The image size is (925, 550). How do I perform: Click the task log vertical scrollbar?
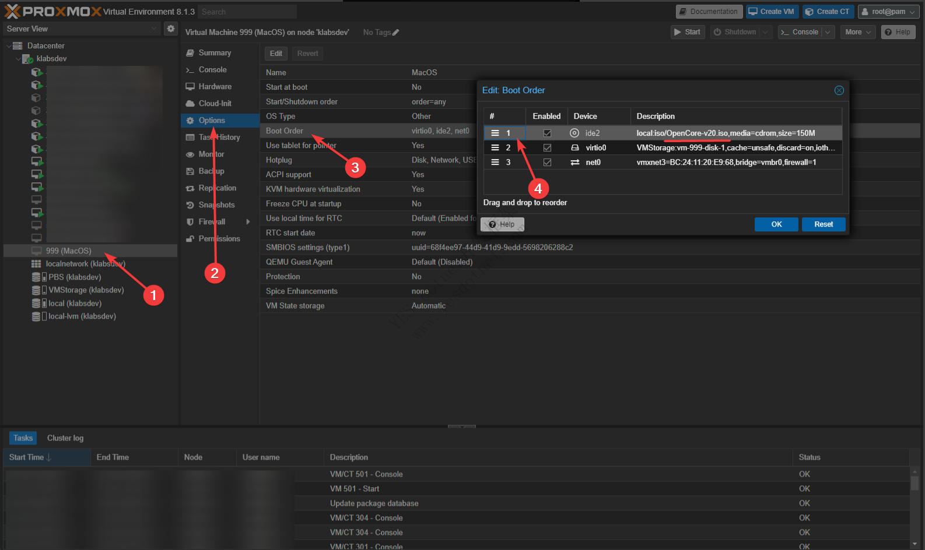[x=914, y=484]
